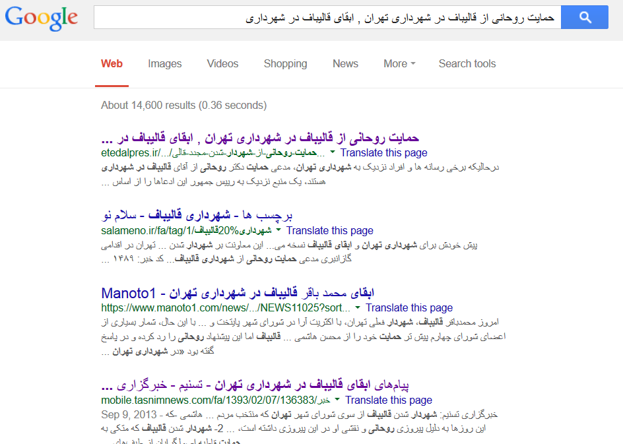Translate the tasnimnews.com result page
The image size is (623, 444).
389,400
